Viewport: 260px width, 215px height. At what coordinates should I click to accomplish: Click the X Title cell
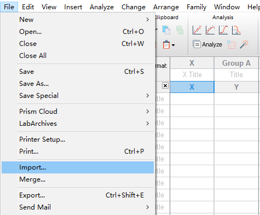coord(192,75)
